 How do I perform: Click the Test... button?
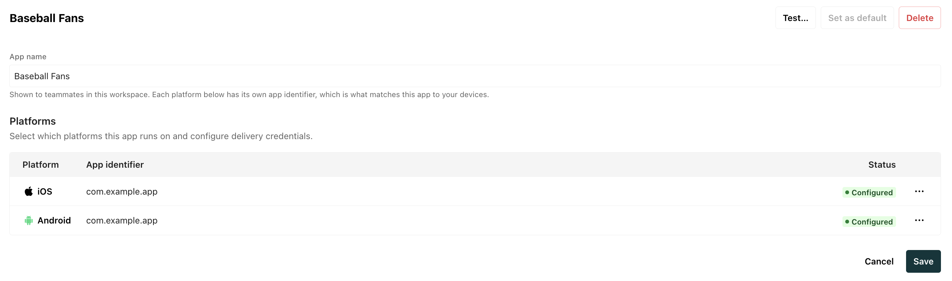coord(795,18)
